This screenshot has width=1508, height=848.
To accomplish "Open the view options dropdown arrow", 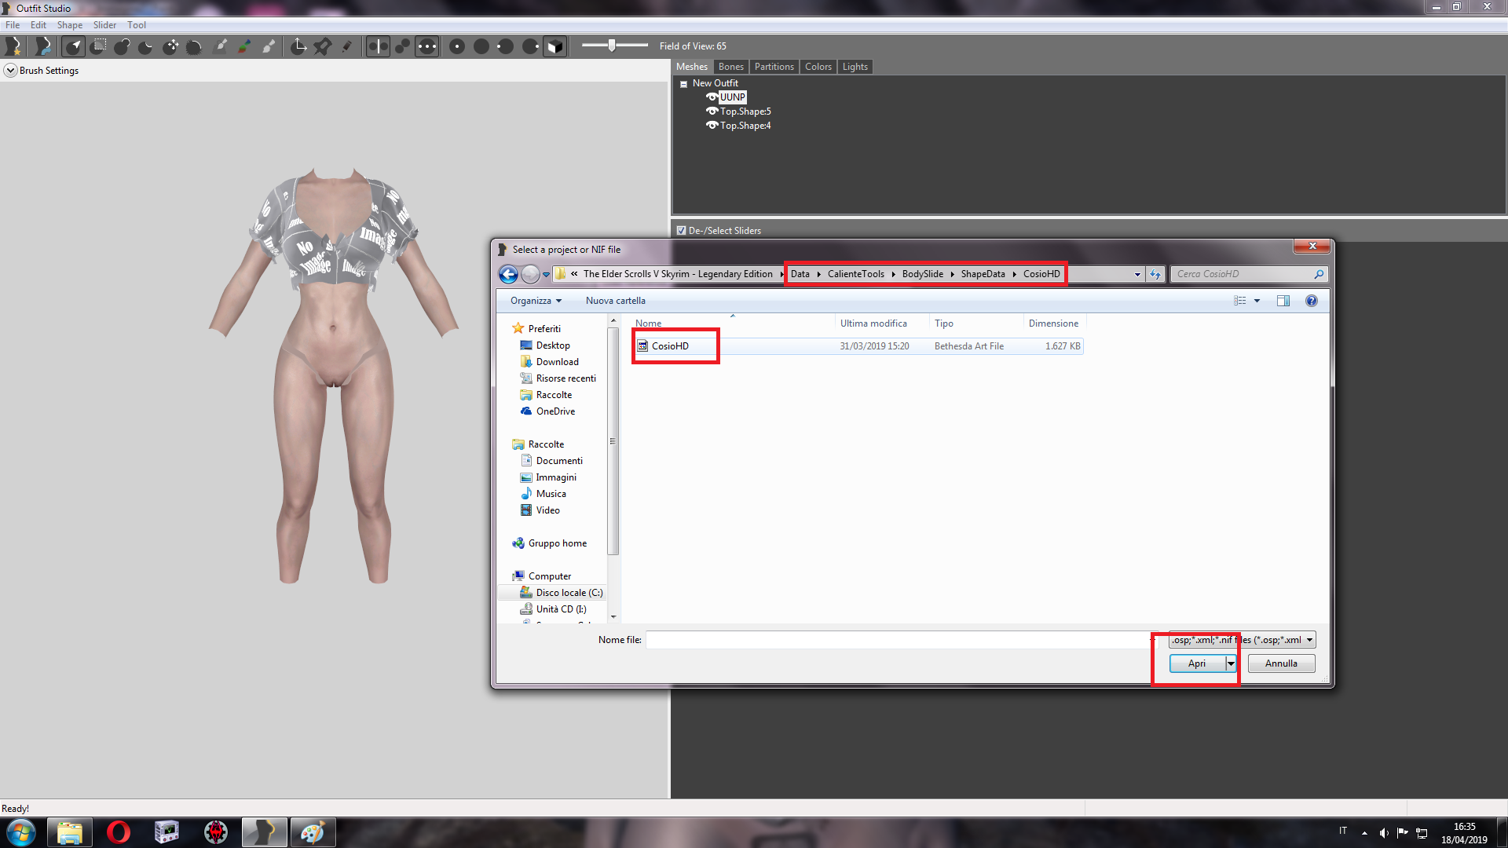I will [x=1257, y=301].
